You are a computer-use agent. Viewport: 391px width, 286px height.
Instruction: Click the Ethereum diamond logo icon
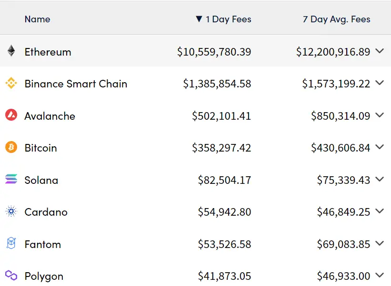pos(11,51)
